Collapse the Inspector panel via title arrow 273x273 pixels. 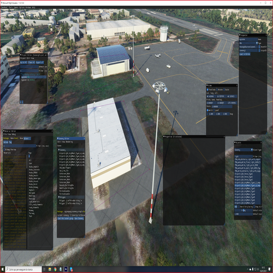click(x=240, y=35)
